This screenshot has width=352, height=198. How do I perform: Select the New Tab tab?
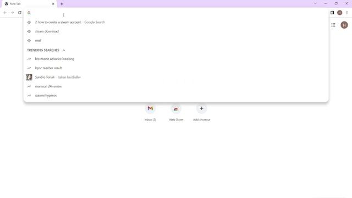29,4
